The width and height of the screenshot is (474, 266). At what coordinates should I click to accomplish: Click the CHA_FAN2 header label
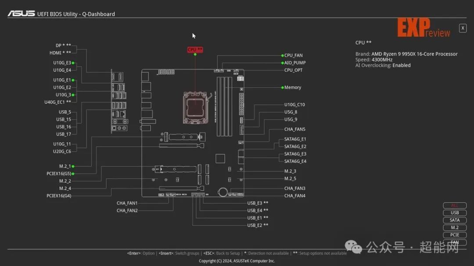click(x=127, y=210)
